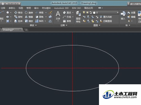Click the Plot printer icon in quick access
Viewport: 141px width, 105px height.
pos(3,4)
